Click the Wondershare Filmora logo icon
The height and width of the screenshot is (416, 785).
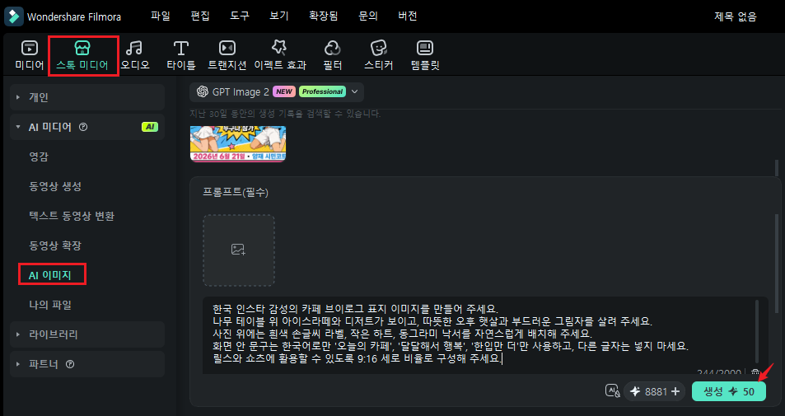(x=14, y=16)
